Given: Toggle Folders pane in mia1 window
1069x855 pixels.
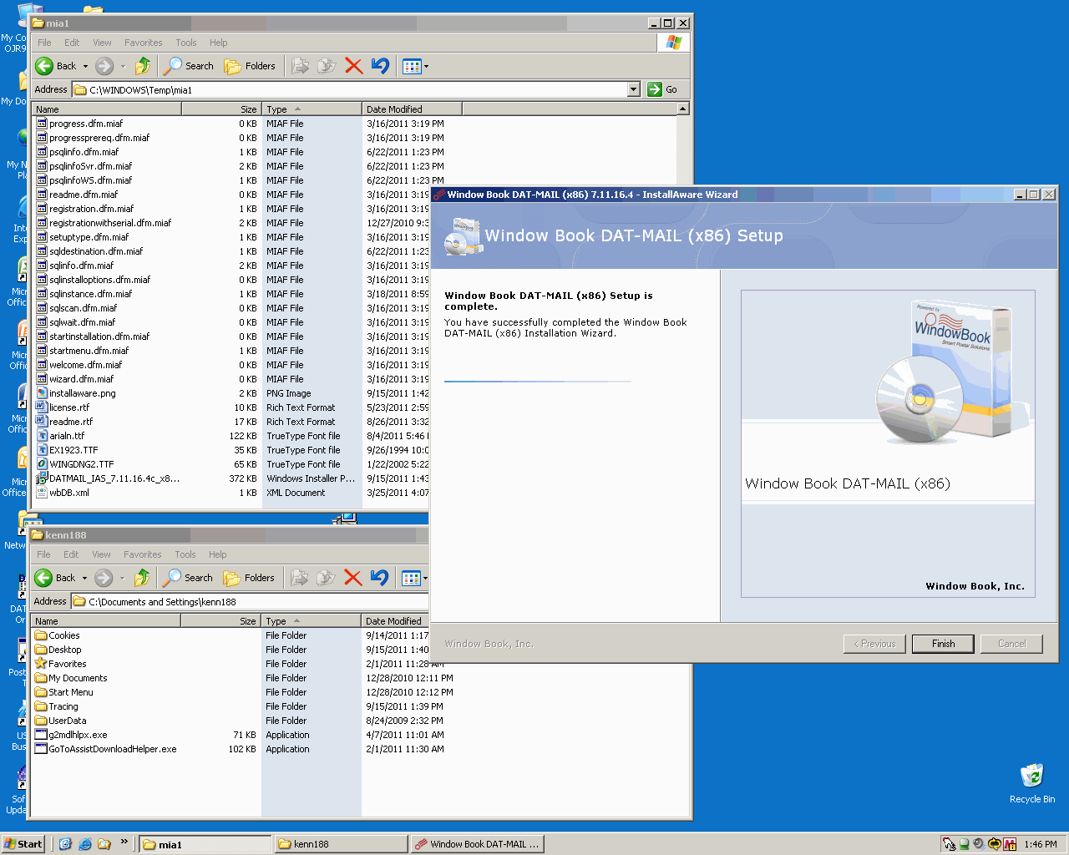Looking at the screenshot, I should (250, 66).
